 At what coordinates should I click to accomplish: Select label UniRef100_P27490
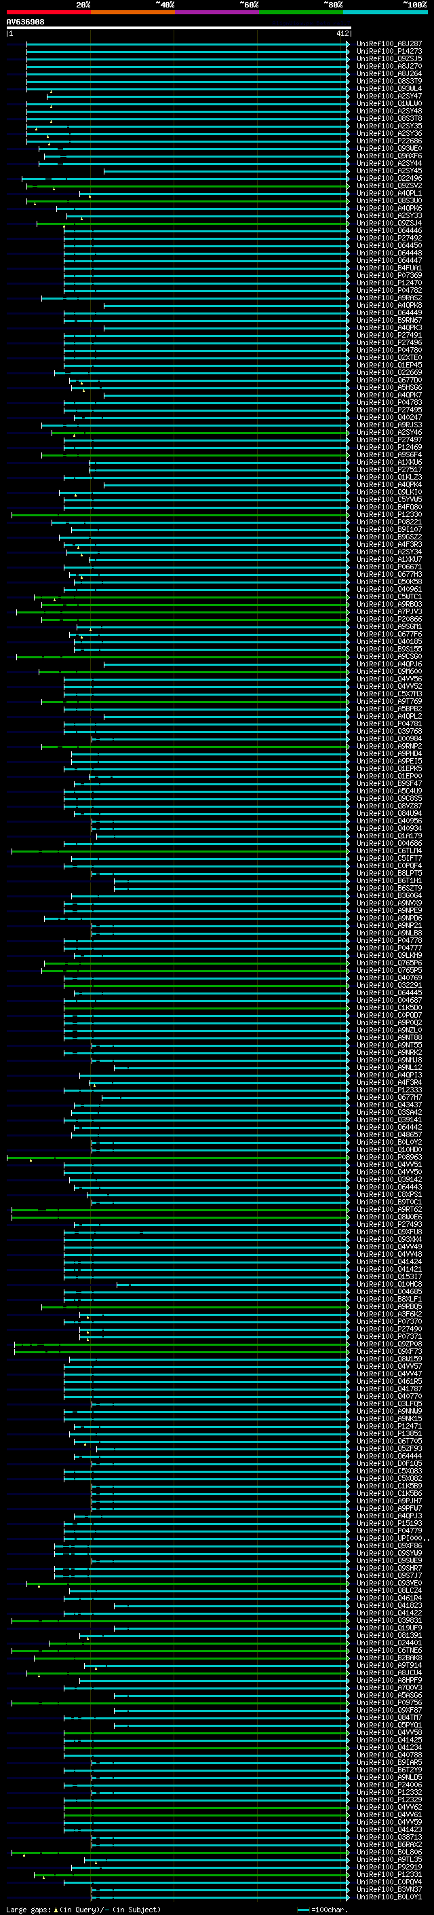[x=389, y=1330]
